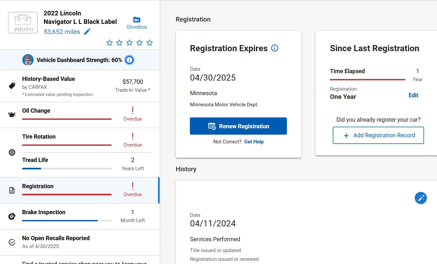The width and height of the screenshot is (437, 264).
Task: Click the Glovebox label link
Action: [x=137, y=27]
